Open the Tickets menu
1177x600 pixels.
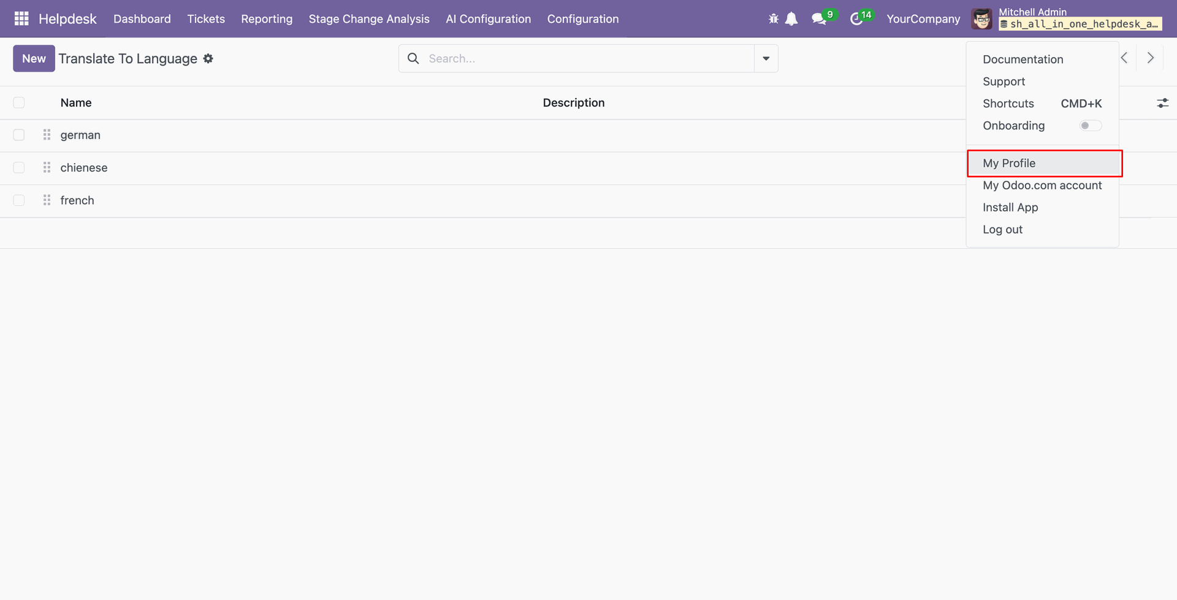click(206, 19)
